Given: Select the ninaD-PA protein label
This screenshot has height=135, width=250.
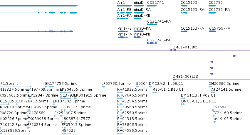Looking at the screenshot, I should (x=142, y=28).
